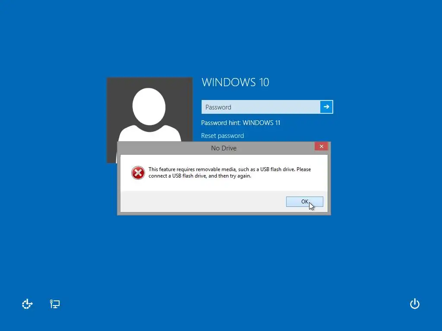Click the WINDOWS 10 user name
This screenshot has width=442, height=331.
tap(235, 82)
